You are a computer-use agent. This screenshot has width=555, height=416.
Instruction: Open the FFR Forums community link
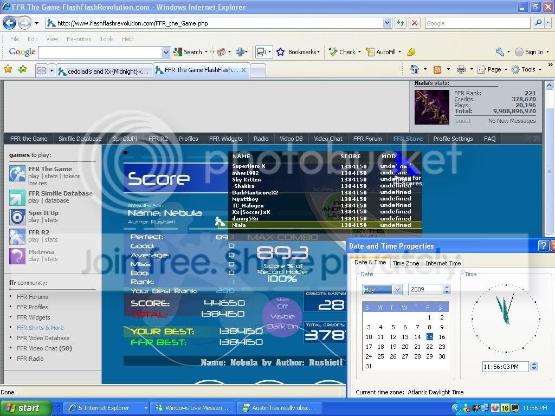(32, 297)
